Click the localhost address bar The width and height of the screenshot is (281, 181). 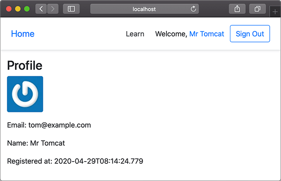click(143, 9)
